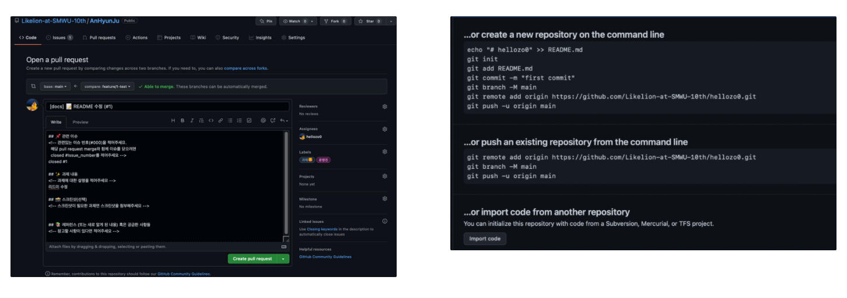Open the compare: feature/1-test dropdown
This screenshot has height=298, width=847.
tap(107, 86)
